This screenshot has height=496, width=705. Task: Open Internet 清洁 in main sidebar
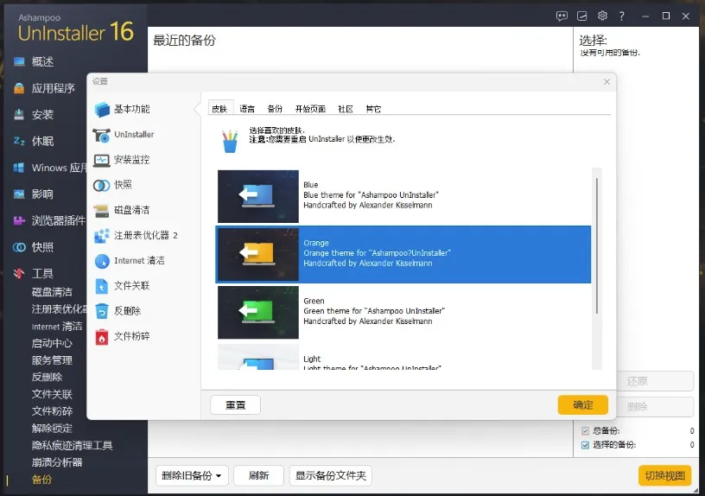pyautogui.click(x=57, y=327)
